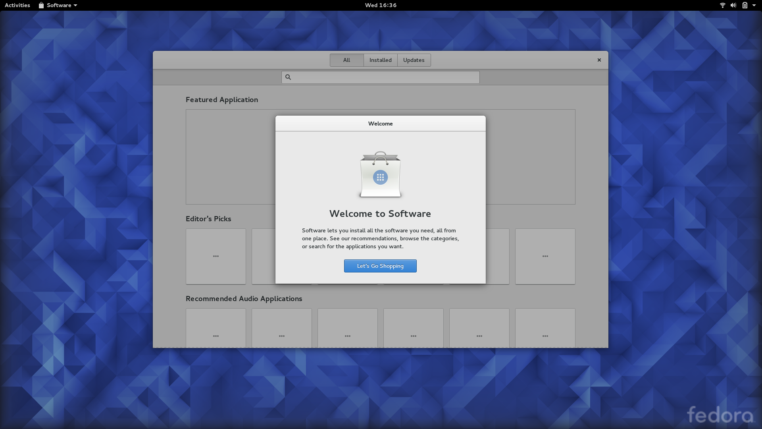762x429 pixels.
Task: Click the shopping bag icon in Welcome dialog
Action: (x=380, y=174)
